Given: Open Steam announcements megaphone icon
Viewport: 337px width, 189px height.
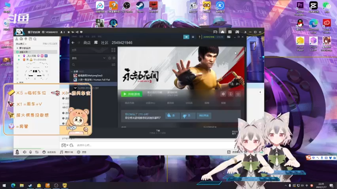Looking at the screenshot, I should pos(186,37).
